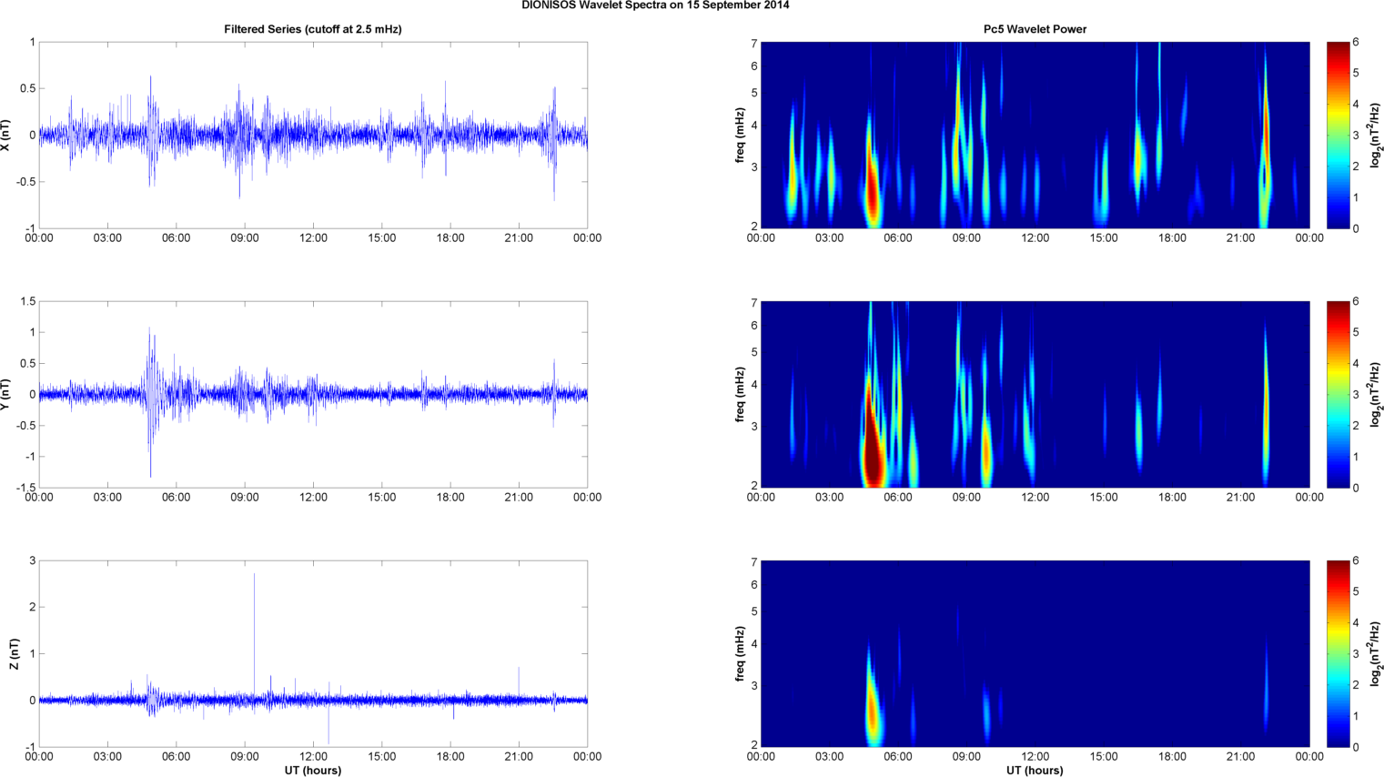Click the 'Y (nT)' axis label

(5, 394)
